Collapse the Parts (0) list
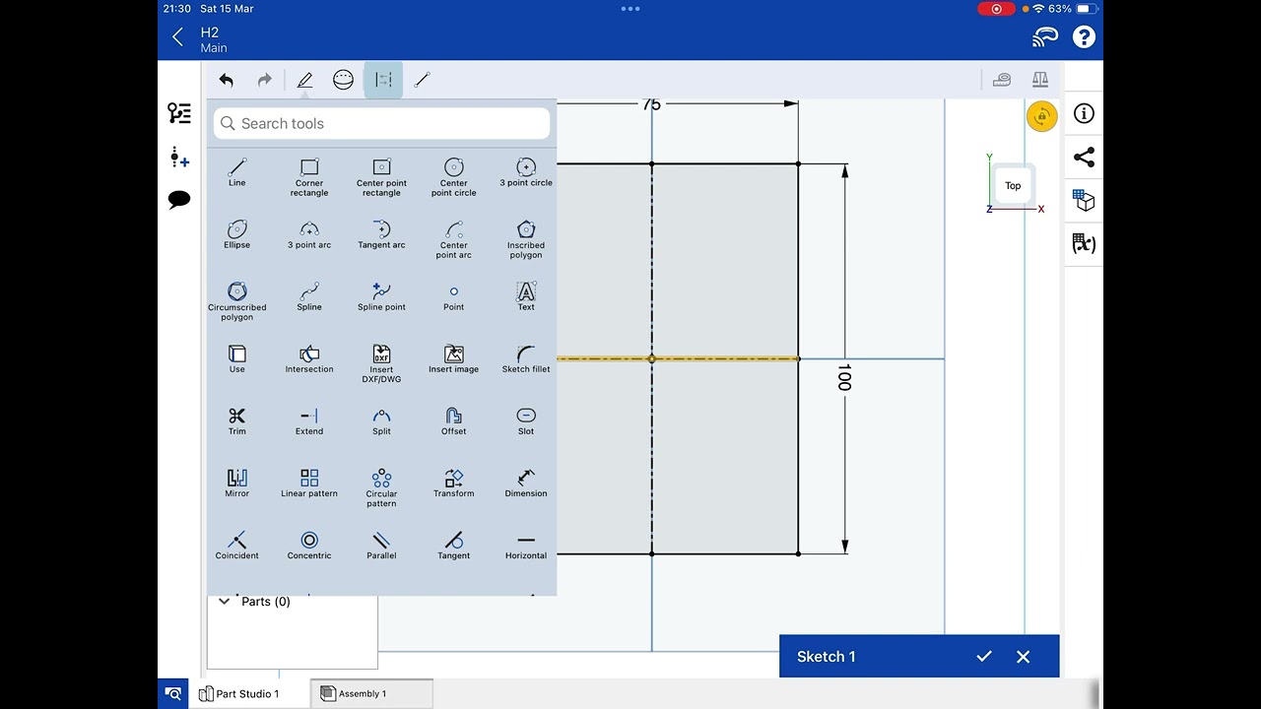1261x709 pixels. click(225, 601)
